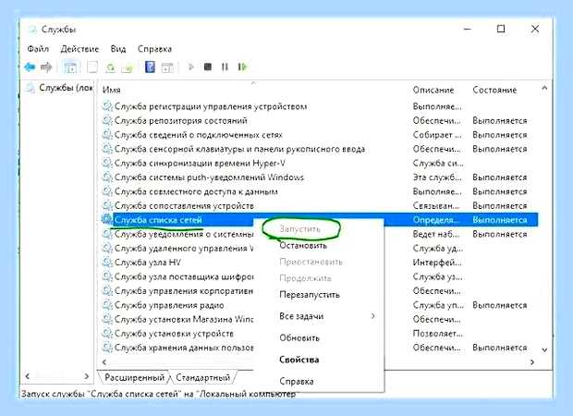Click gear icon of Служба репозитория состояний
Screen dimensions: 573x416
click(x=107, y=120)
